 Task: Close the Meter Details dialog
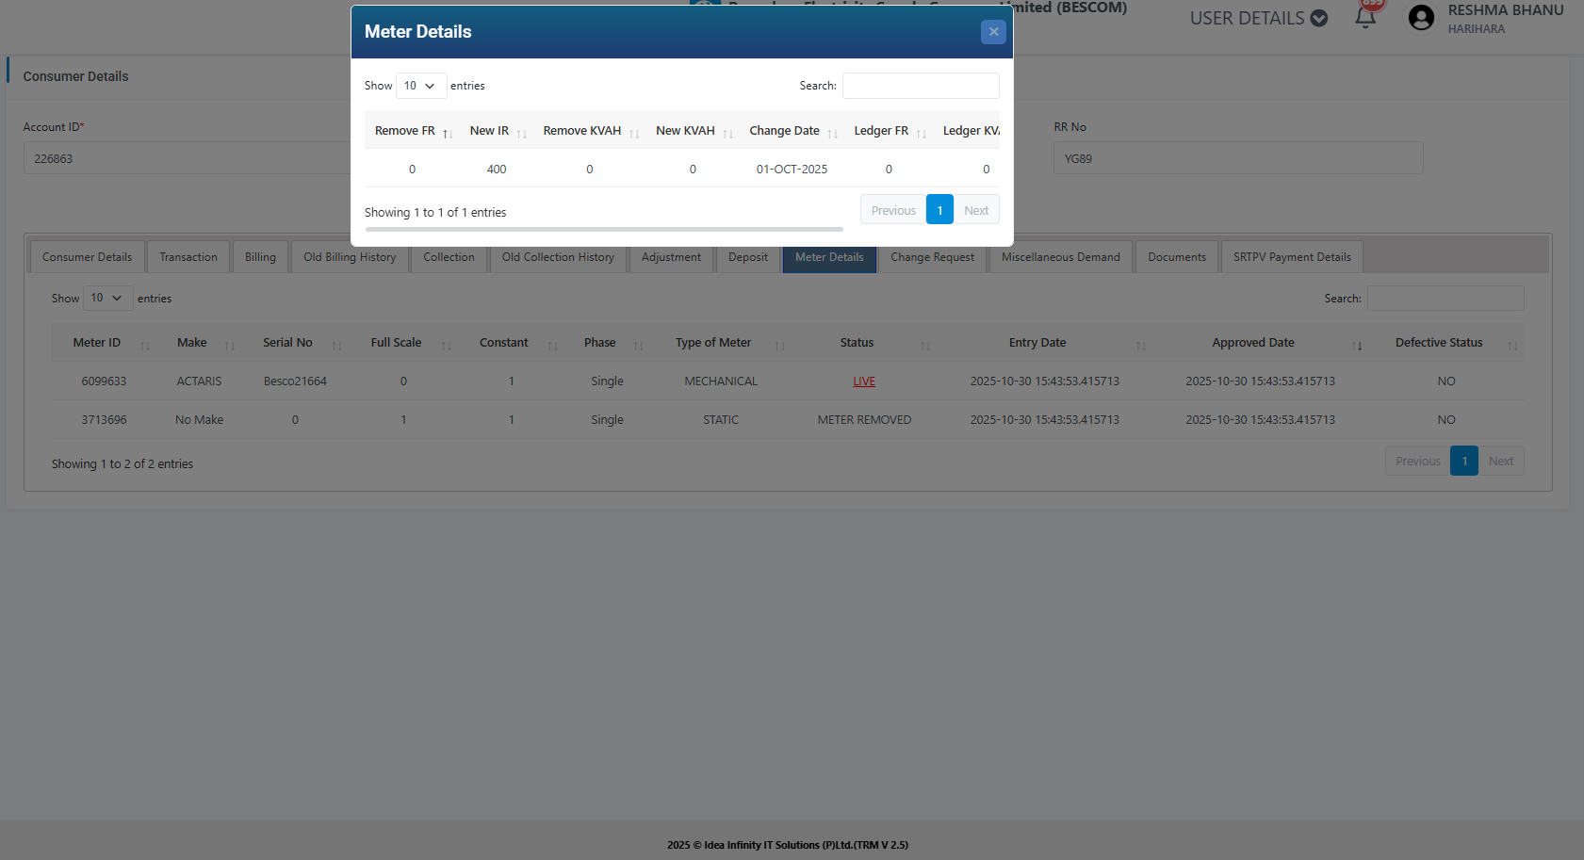click(x=993, y=32)
